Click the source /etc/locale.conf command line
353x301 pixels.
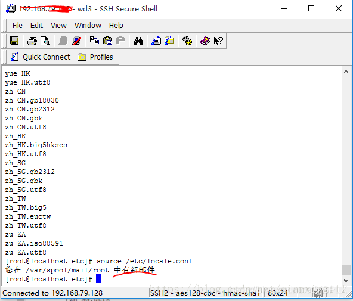[x=99, y=261]
